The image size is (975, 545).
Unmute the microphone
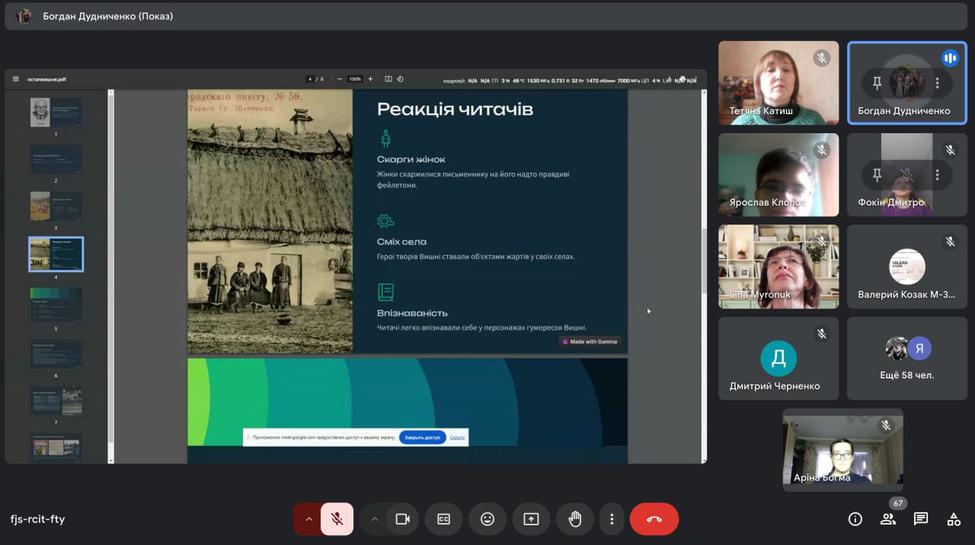coord(337,519)
